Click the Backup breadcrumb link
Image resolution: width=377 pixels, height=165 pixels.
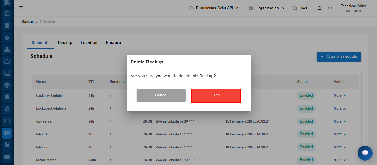pyautogui.click(x=28, y=22)
